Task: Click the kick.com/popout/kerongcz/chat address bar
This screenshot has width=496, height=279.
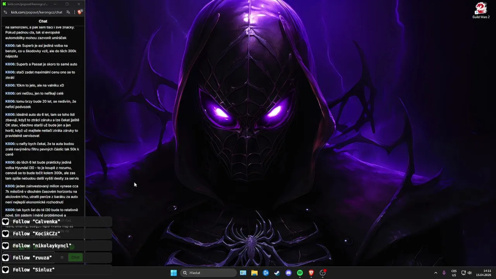Action: click(36, 12)
